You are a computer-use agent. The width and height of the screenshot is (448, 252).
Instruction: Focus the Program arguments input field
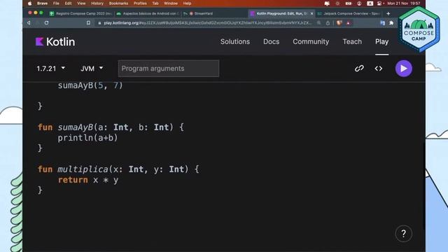pyautogui.click(x=169, y=69)
